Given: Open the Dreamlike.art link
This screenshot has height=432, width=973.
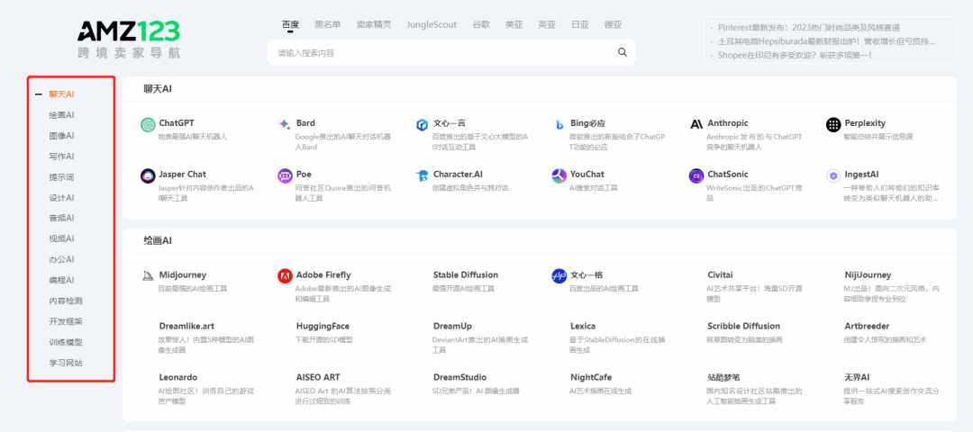Looking at the screenshot, I should coord(186,326).
